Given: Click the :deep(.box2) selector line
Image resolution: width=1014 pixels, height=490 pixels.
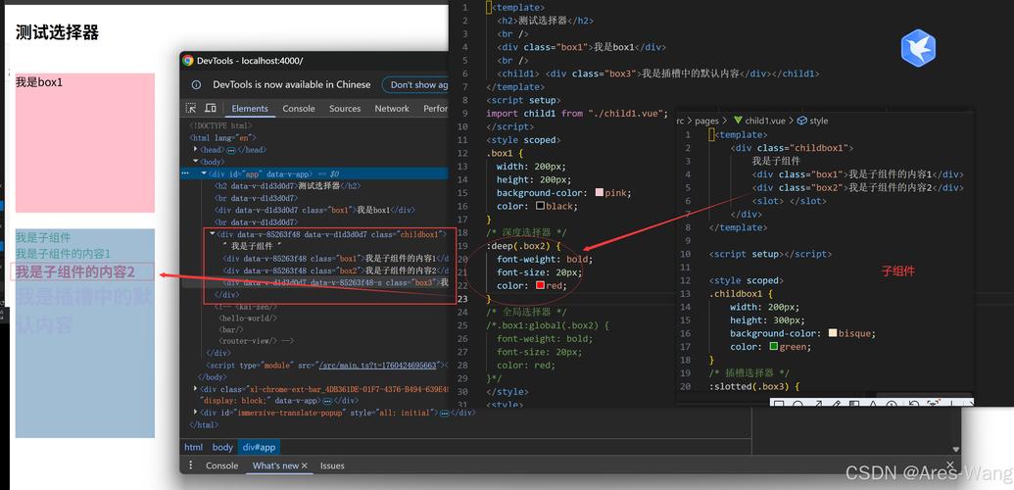Looking at the screenshot, I should 524,246.
